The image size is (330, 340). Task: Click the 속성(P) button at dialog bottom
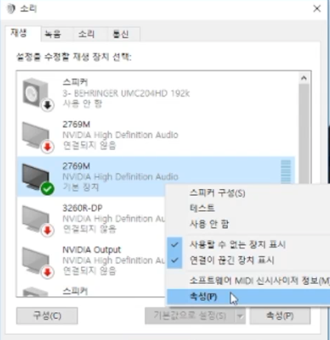(x=280, y=316)
